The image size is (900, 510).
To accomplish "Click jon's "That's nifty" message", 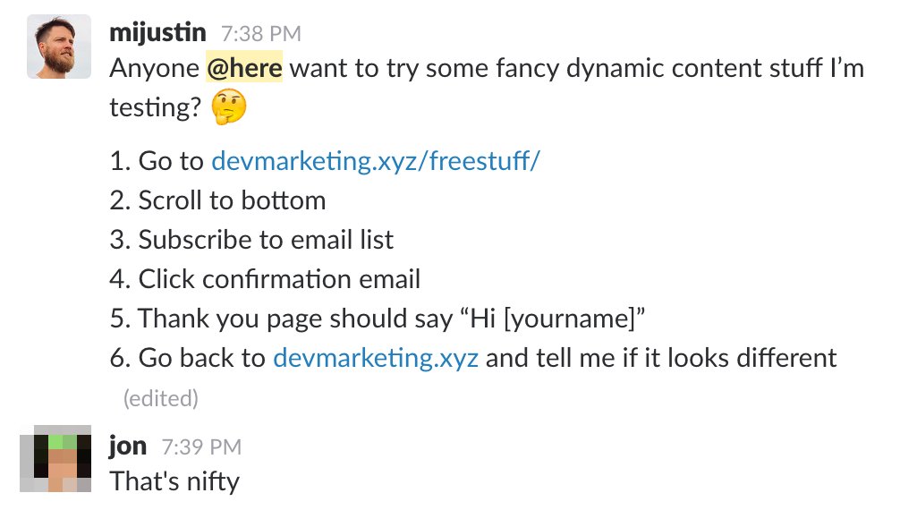I will pyautogui.click(x=175, y=481).
